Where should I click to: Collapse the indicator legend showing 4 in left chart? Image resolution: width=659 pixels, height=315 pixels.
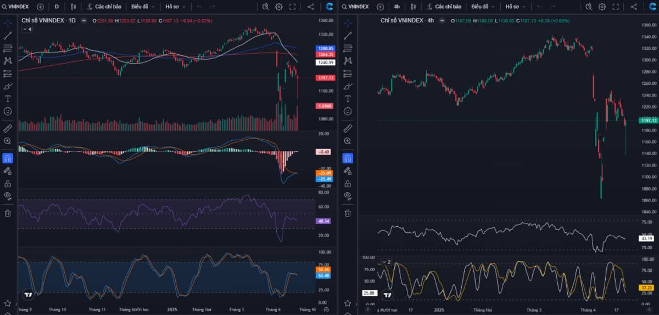pyautogui.click(x=27, y=29)
